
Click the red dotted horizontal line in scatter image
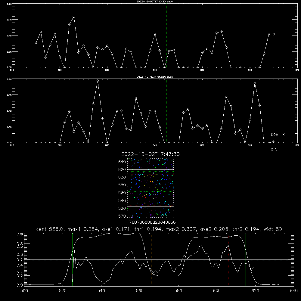pos(150,175)
